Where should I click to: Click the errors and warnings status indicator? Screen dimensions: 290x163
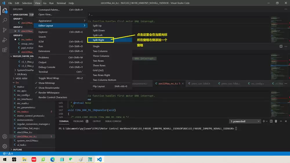click(8, 153)
